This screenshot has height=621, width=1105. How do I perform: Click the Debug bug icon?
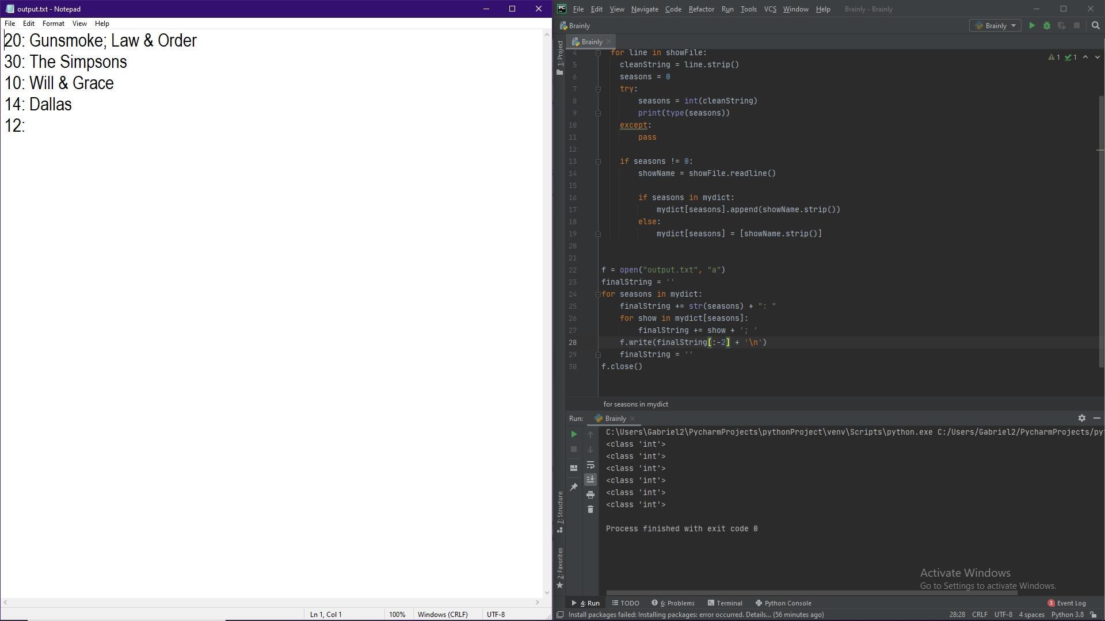1047,26
